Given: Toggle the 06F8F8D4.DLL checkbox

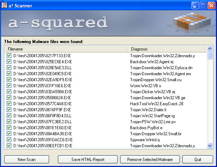Looking at the screenshot, I should tap(9, 116).
